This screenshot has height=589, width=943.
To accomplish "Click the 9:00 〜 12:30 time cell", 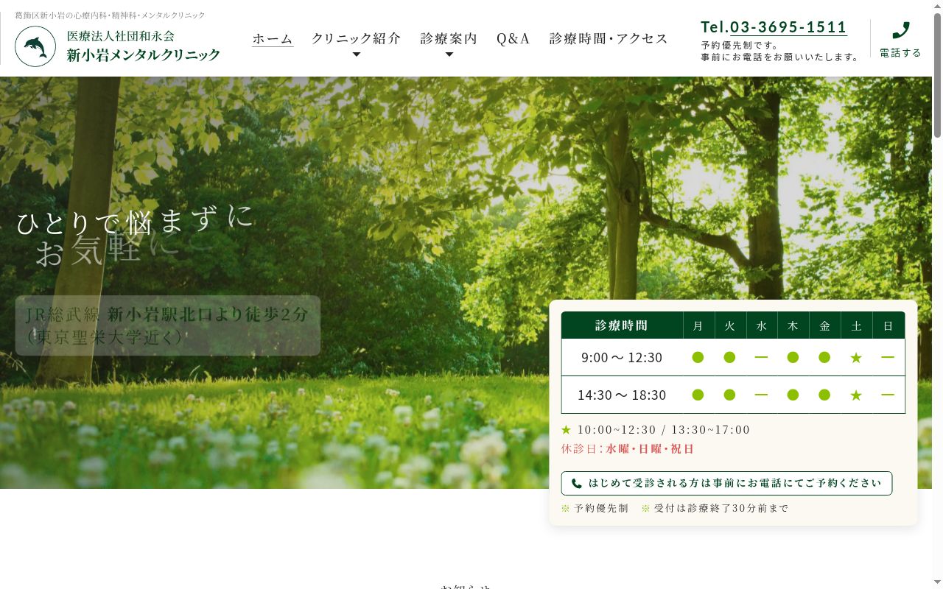I will pos(622,358).
